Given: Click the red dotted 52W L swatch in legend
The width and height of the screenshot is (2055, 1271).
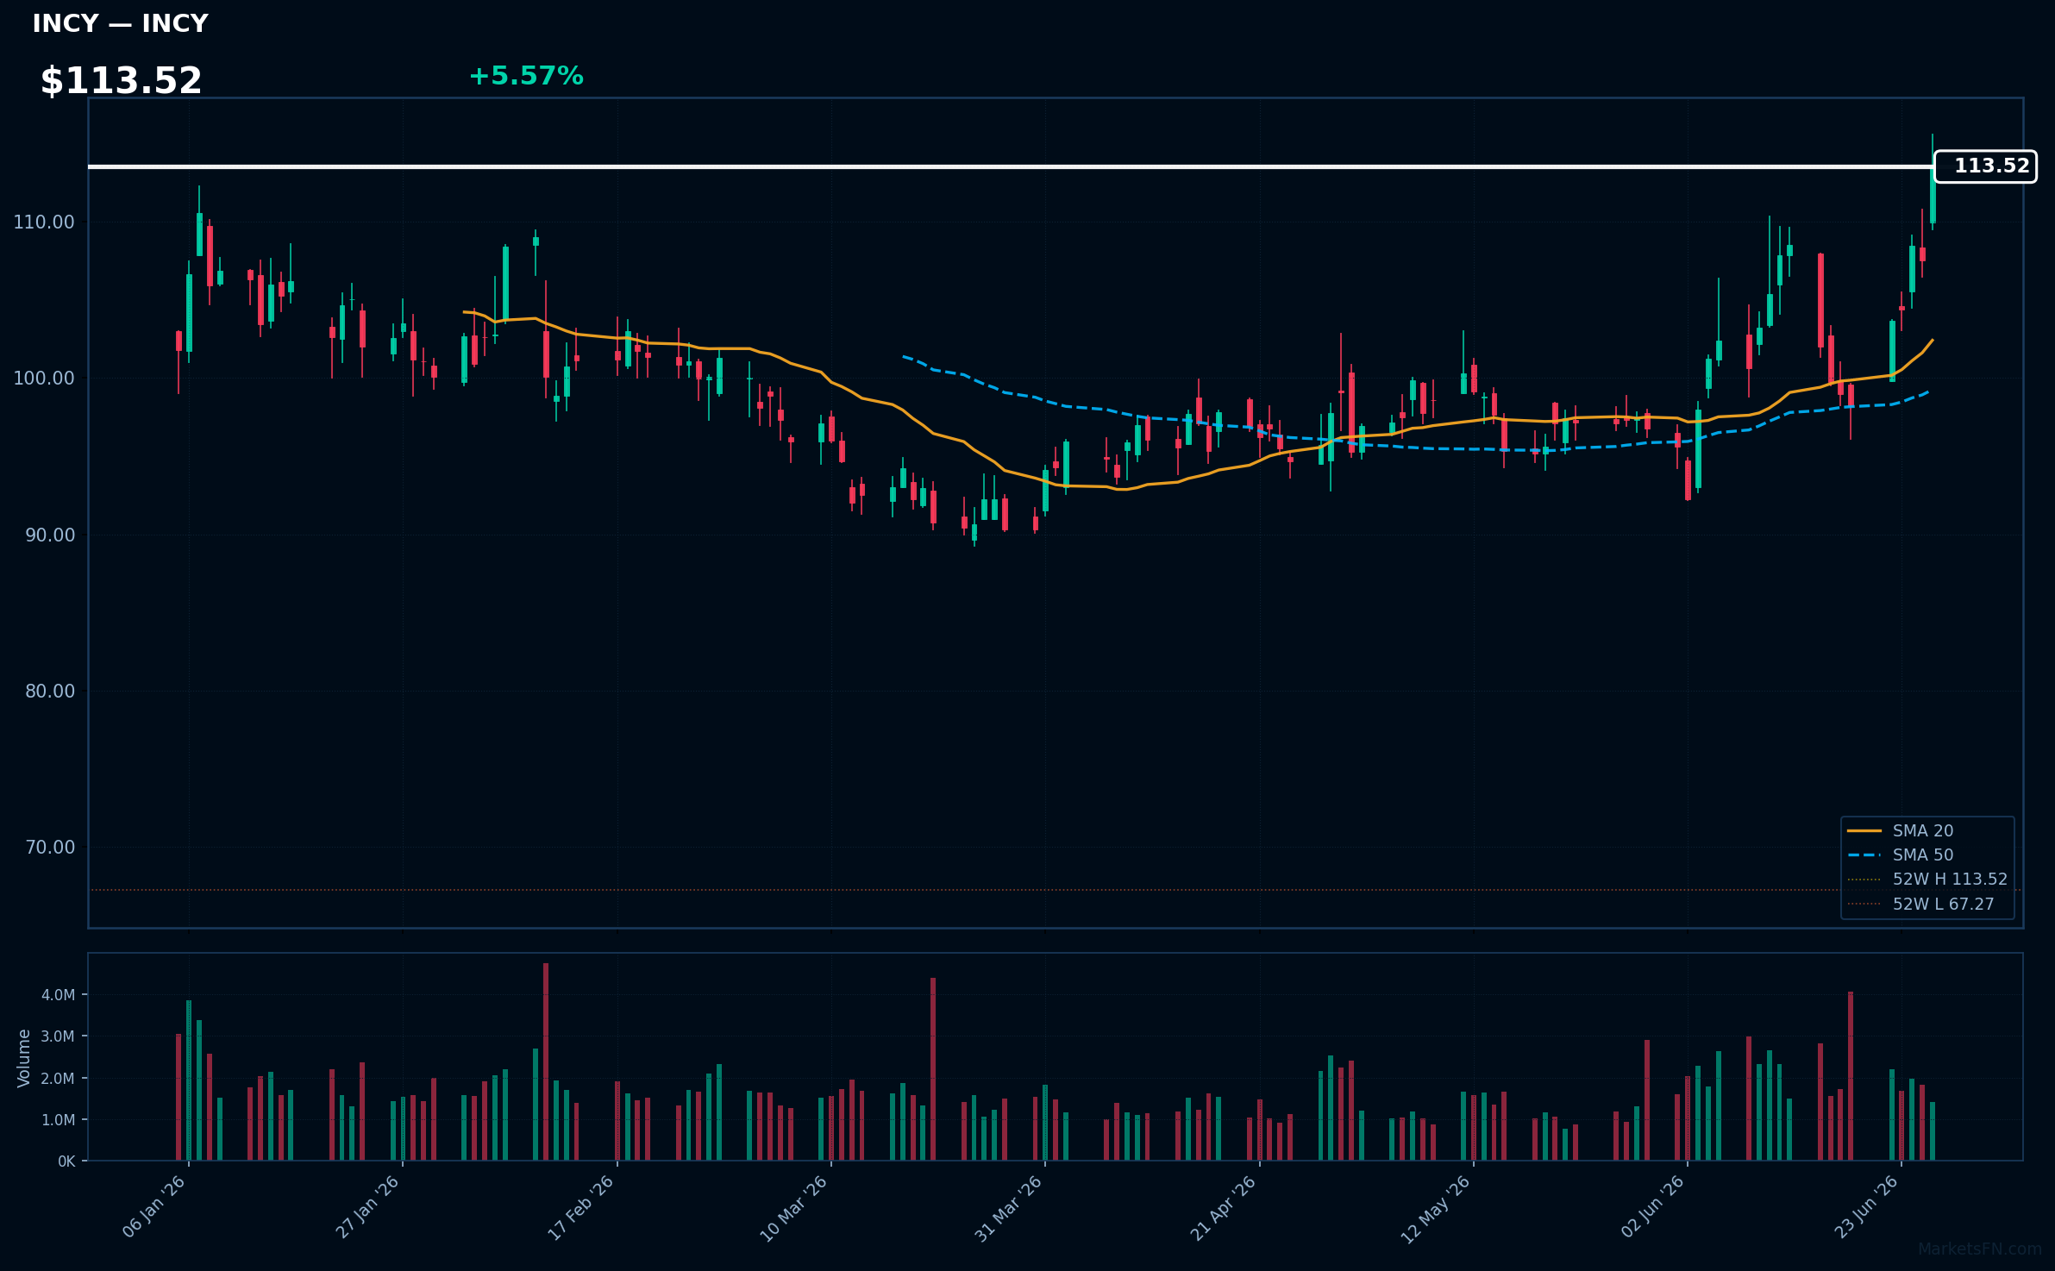Looking at the screenshot, I should pyautogui.click(x=1864, y=904).
